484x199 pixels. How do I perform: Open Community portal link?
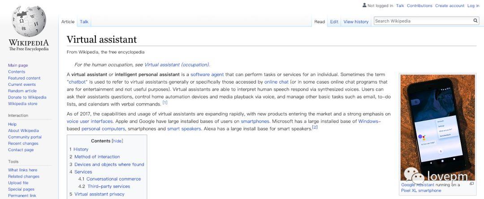tap(25, 137)
